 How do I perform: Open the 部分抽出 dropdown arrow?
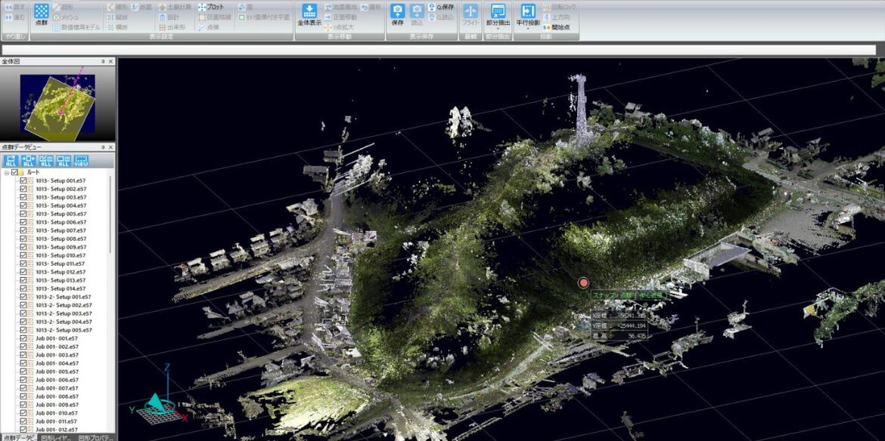pyautogui.click(x=497, y=30)
